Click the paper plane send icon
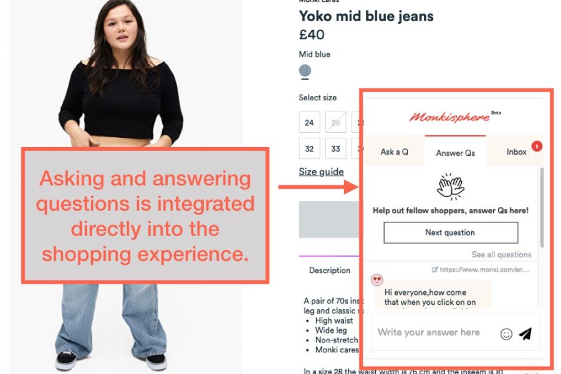This screenshot has height=374, width=561. [x=525, y=333]
